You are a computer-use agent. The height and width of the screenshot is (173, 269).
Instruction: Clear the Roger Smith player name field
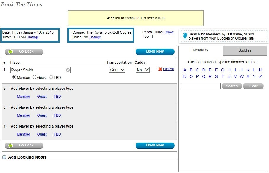(68, 70)
